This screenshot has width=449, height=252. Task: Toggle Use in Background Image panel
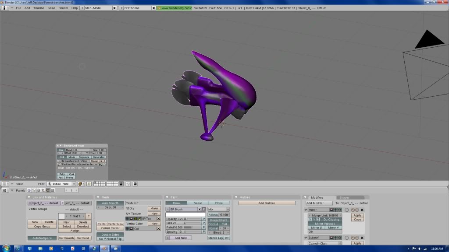(61, 150)
